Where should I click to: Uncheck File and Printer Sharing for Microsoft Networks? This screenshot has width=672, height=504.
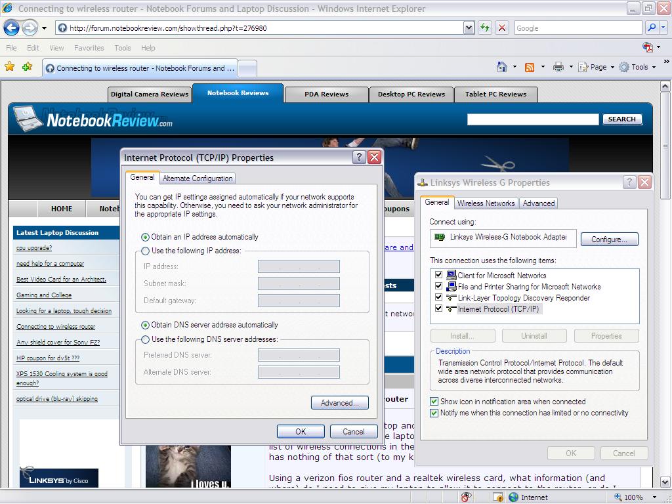pyautogui.click(x=438, y=286)
